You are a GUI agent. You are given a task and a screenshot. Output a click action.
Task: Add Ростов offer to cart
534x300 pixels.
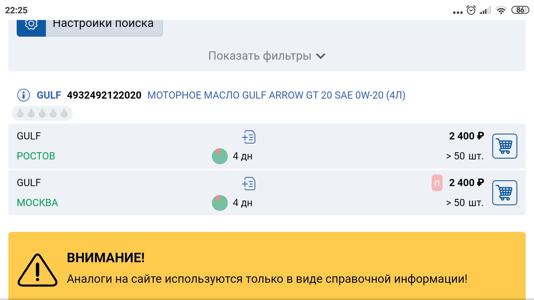tap(505, 146)
